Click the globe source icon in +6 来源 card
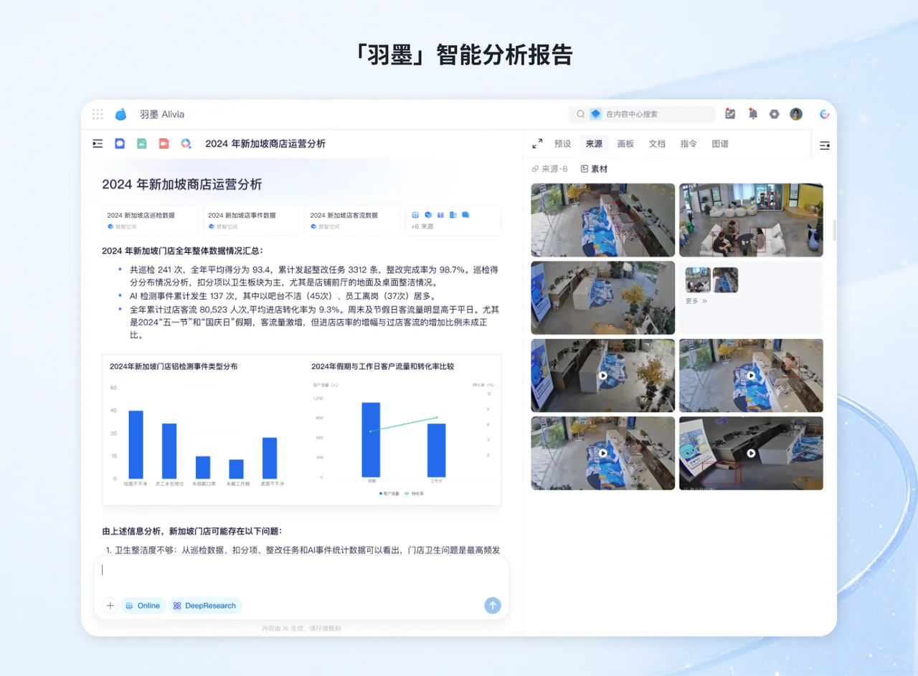This screenshot has height=676, width=918. [415, 214]
